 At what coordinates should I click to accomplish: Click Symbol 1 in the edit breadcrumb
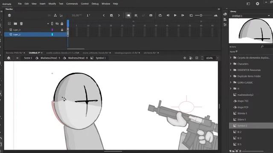click(101, 58)
